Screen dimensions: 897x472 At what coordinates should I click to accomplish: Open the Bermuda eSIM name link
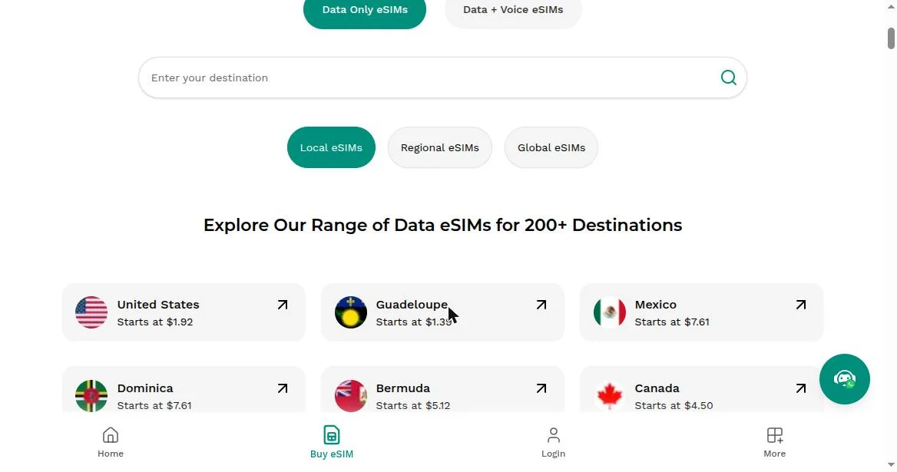402,388
